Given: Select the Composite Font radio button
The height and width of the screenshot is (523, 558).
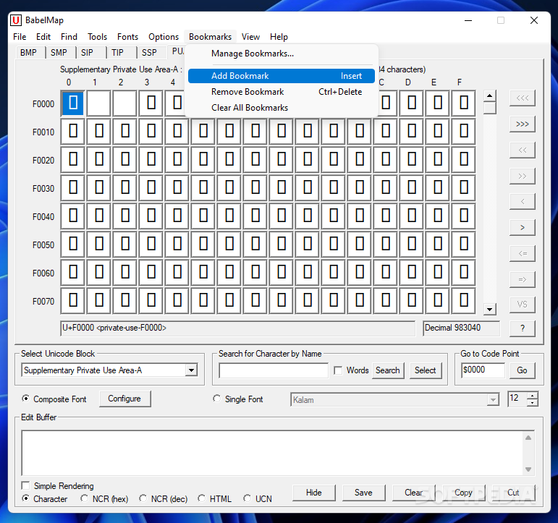Looking at the screenshot, I should (25, 399).
